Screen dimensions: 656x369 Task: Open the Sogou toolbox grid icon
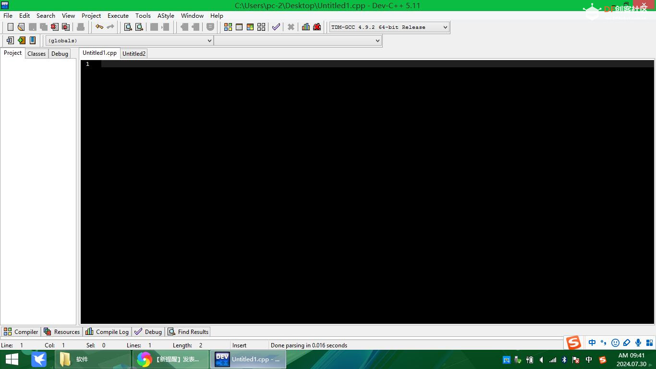coord(649,343)
